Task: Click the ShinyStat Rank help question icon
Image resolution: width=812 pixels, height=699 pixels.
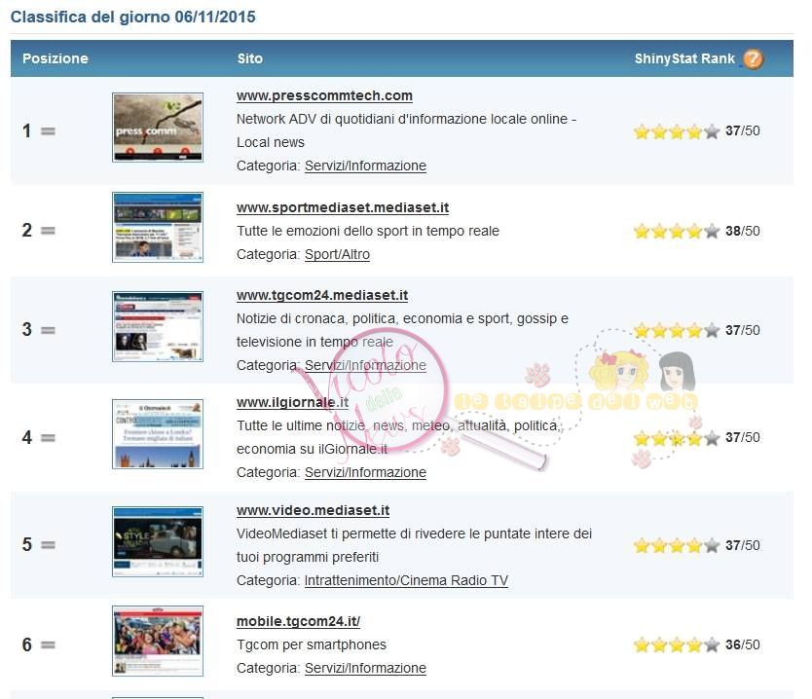Action: (x=753, y=59)
